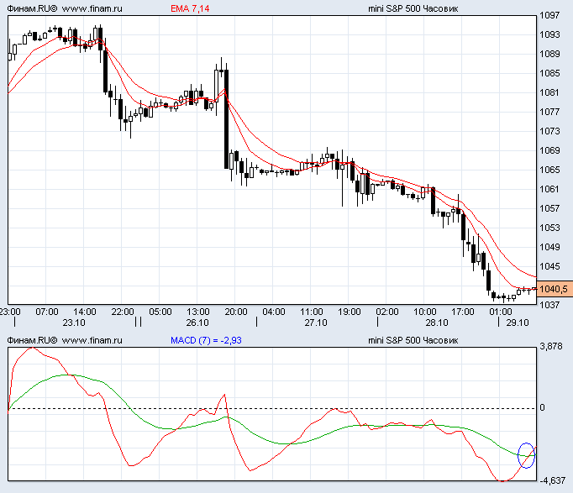
Task: Click the 1045 price axis label
Action: tap(549, 266)
